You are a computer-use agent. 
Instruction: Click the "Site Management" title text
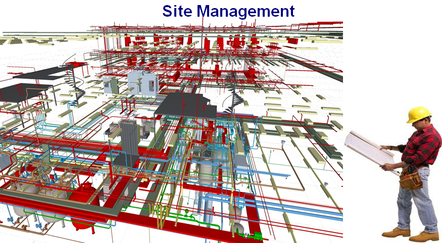point(228,12)
